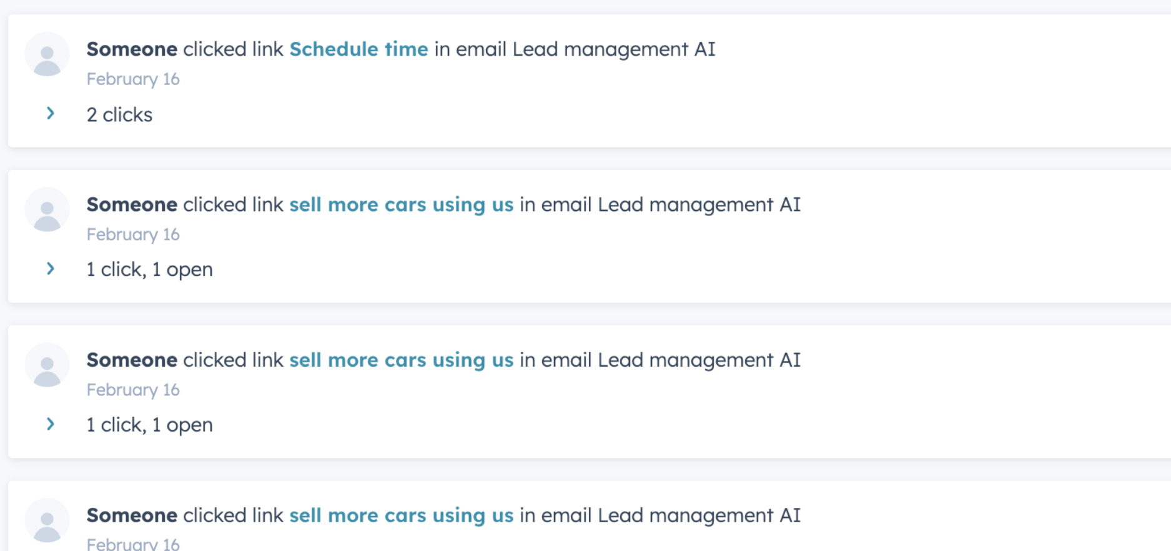Click "Someone" in the Schedule time activity
1171x551 pixels.
coord(132,49)
